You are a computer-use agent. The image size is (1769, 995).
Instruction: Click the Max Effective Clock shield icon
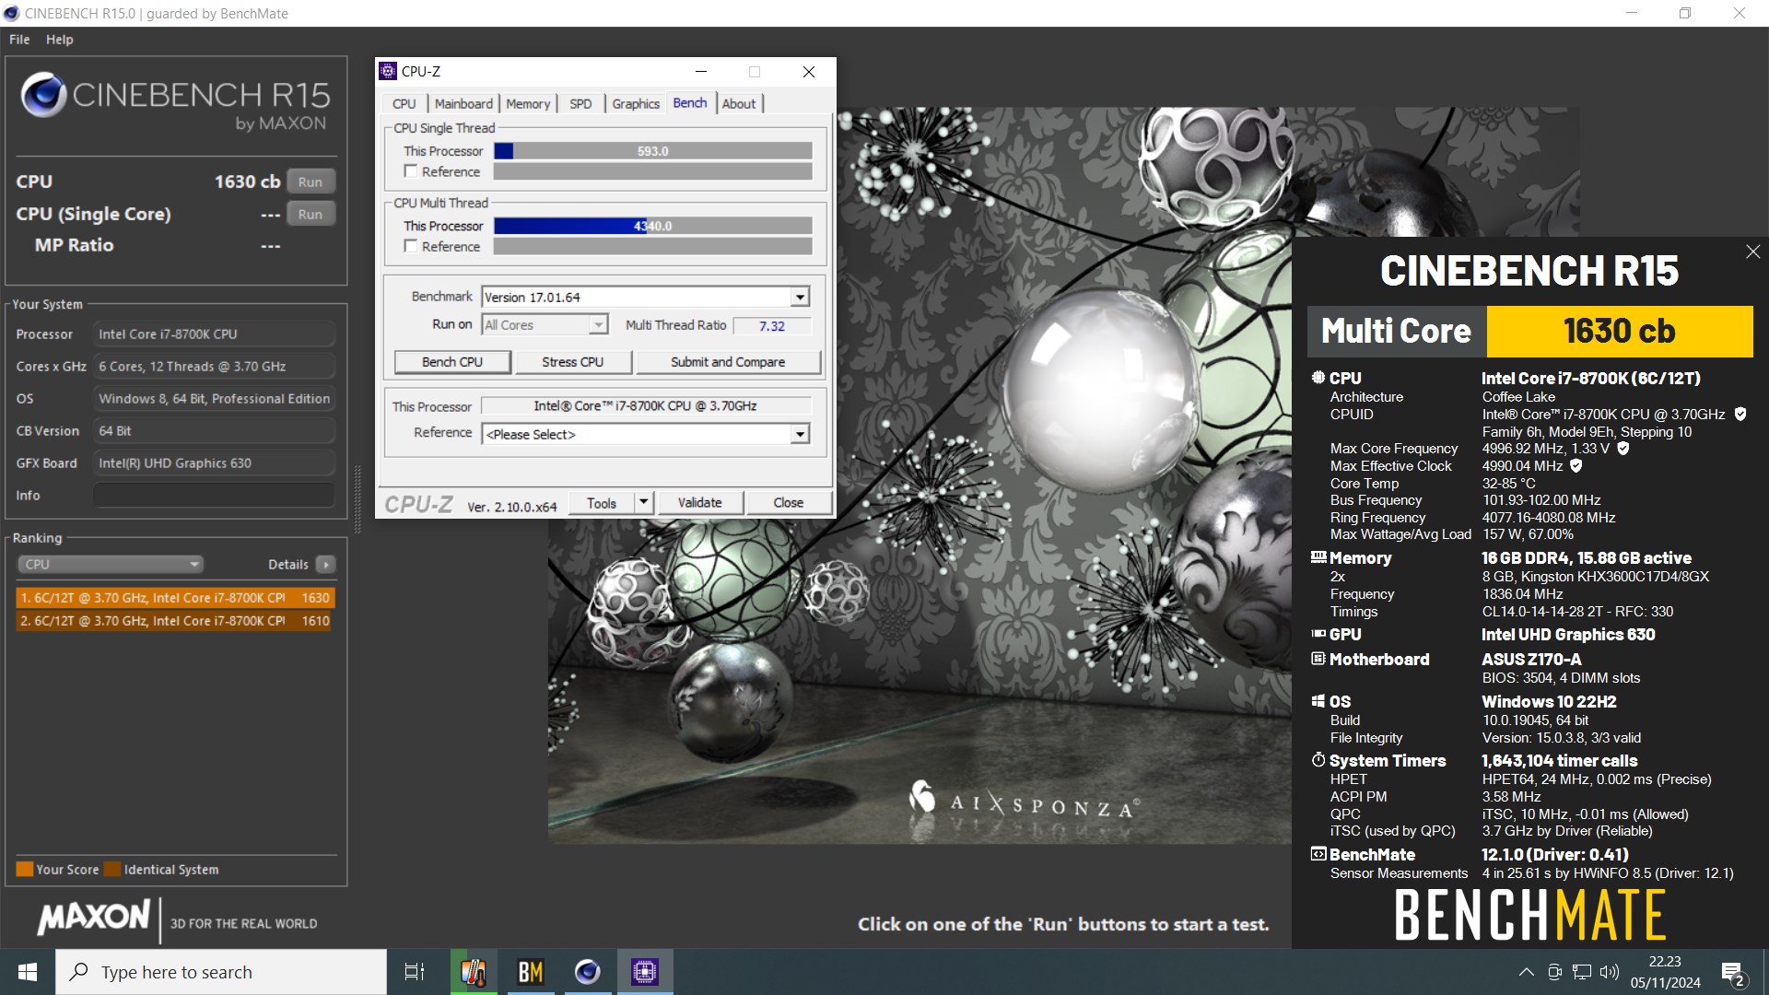[1576, 466]
